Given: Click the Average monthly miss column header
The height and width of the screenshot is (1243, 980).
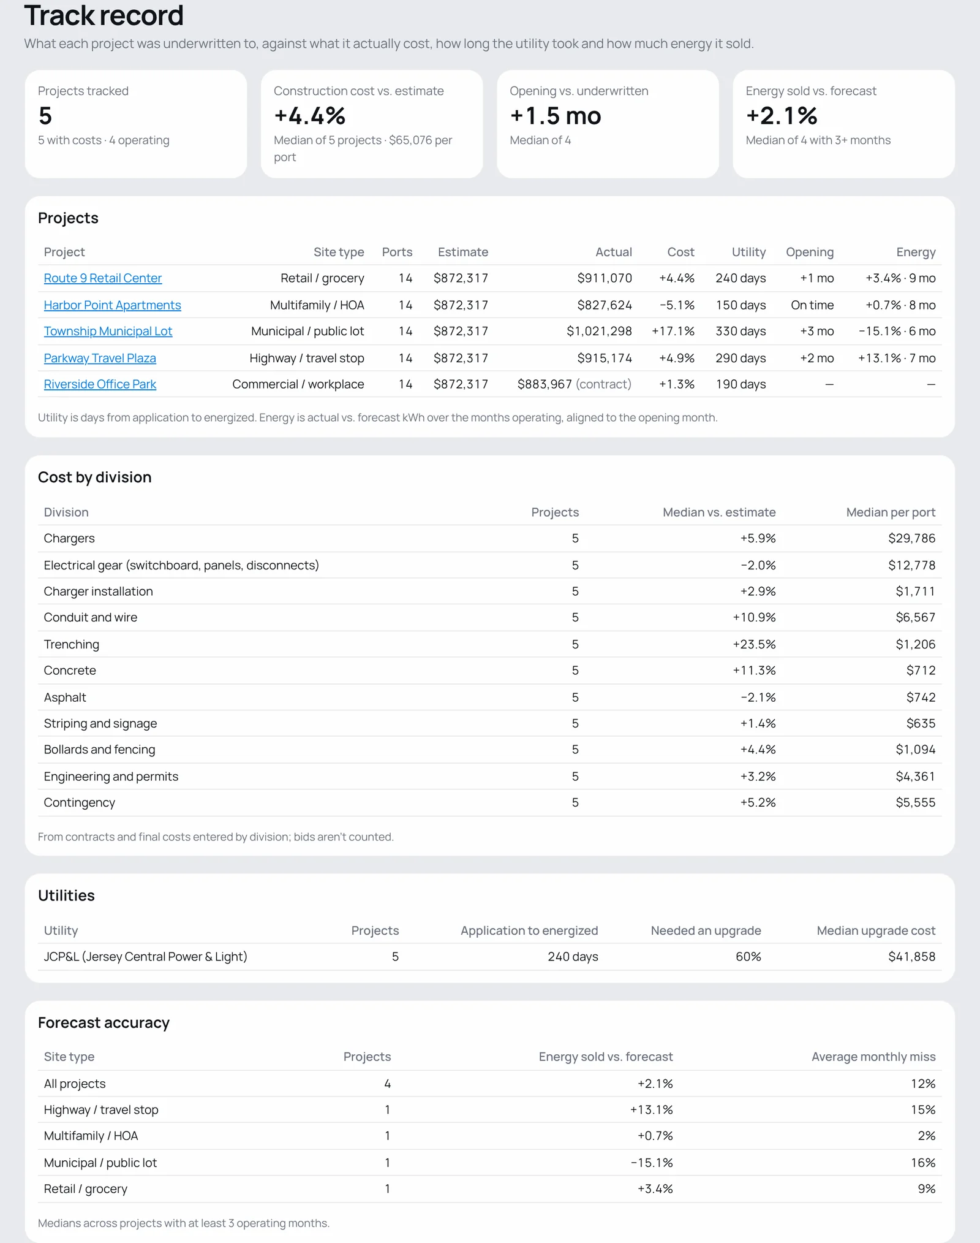Looking at the screenshot, I should point(873,1057).
